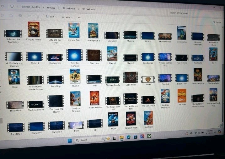Select the Tangled video file
The image size is (225, 159).
point(165,78)
